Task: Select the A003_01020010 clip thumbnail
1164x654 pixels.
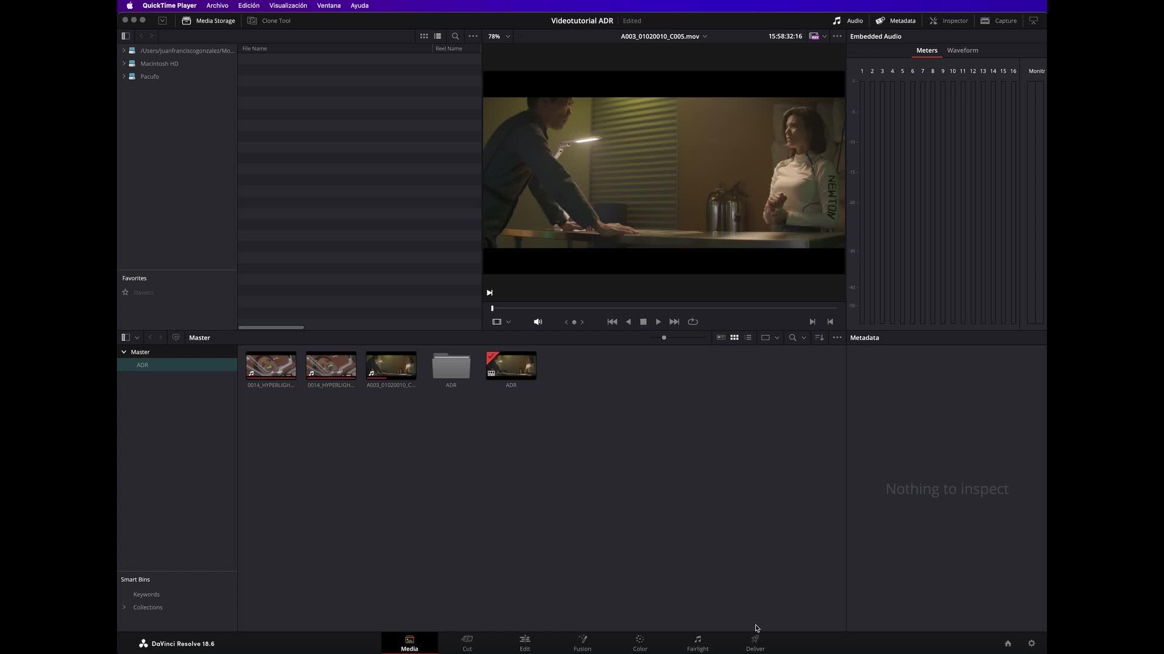Action: coord(391,366)
